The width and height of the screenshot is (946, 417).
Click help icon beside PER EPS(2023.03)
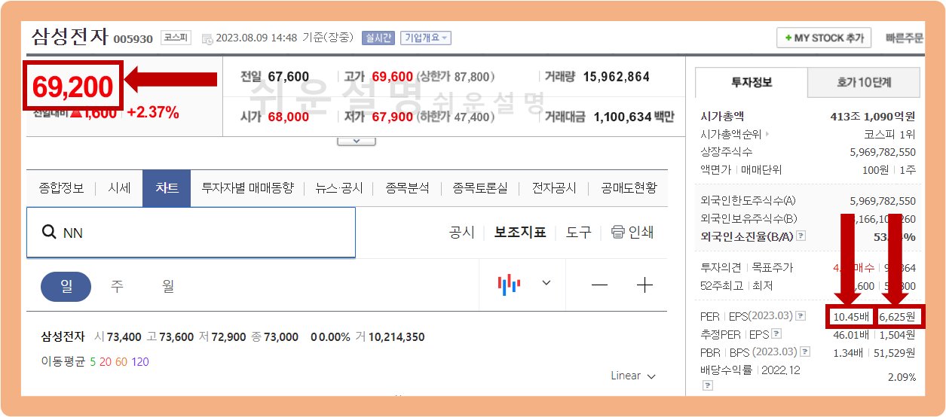click(x=801, y=316)
